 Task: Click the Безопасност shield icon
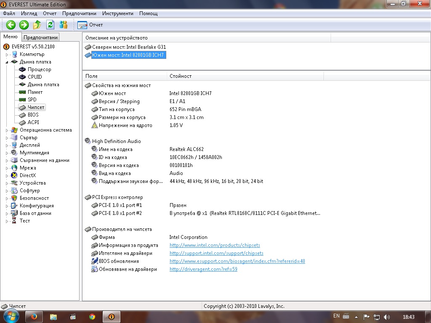(14, 198)
